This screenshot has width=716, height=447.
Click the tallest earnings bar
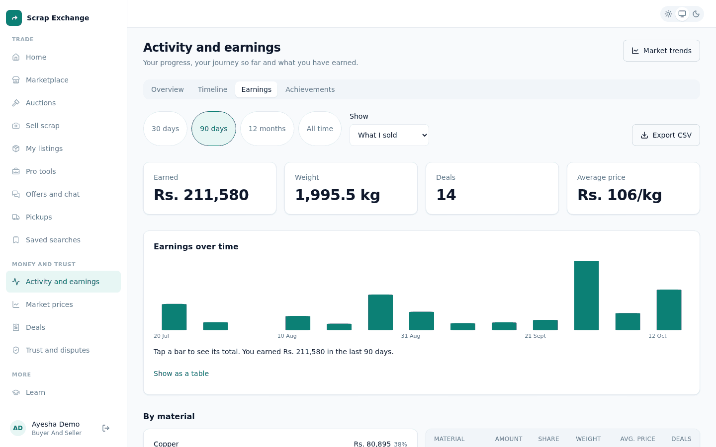587,296
